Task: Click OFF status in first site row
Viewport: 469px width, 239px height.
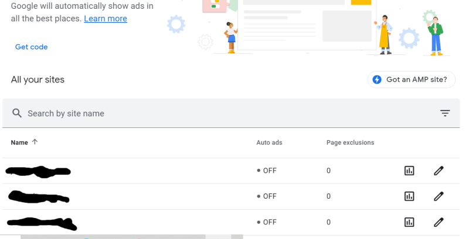Action: pos(267,171)
